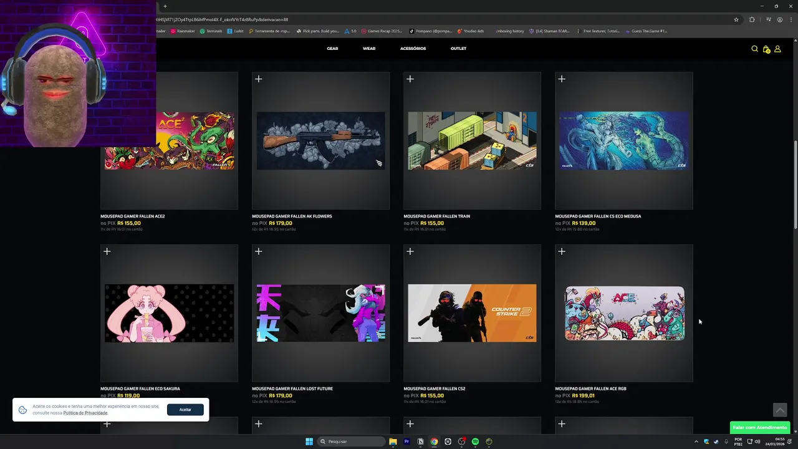Select the Lost Future mousepad image
Viewport: 798px width, 449px height.
click(320, 313)
